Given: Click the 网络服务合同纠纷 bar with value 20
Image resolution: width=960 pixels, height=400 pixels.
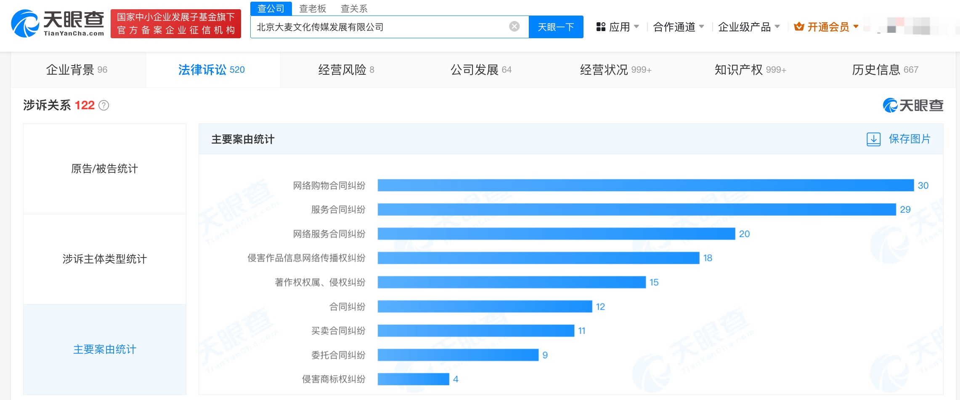Looking at the screenshot, I should point(557,234).
